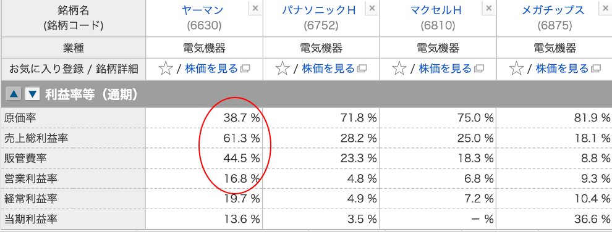This screenshot has width=612, height=232.
Task: Click 株価を見る link for パナソニックH
Action: pyautogui.click(x=328, y=69)
